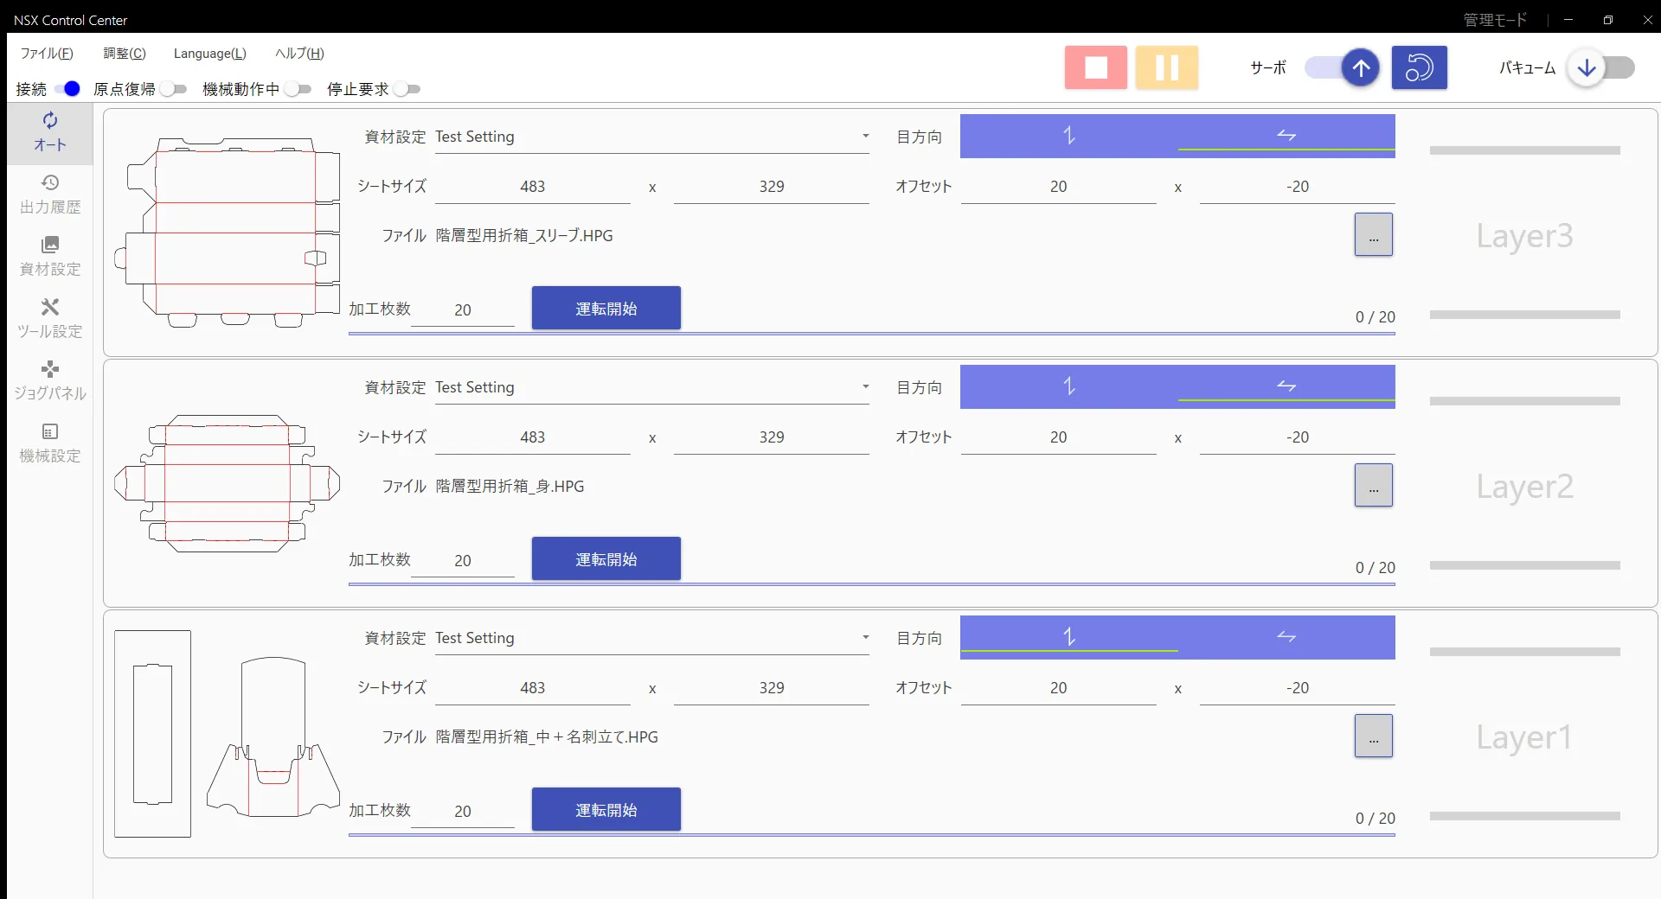Click the blue origin return icon button
1661x899 pixels.
click(x=1419, y=67)
